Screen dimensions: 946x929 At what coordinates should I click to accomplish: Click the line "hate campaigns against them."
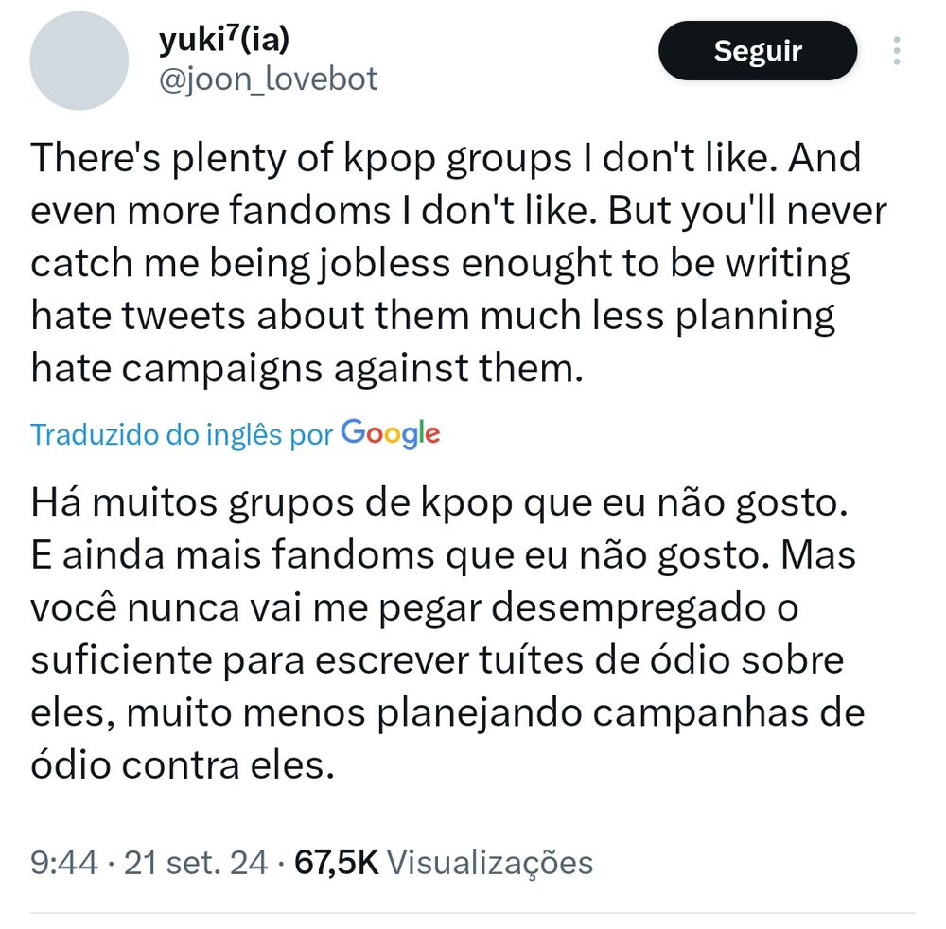click(307, 368)
